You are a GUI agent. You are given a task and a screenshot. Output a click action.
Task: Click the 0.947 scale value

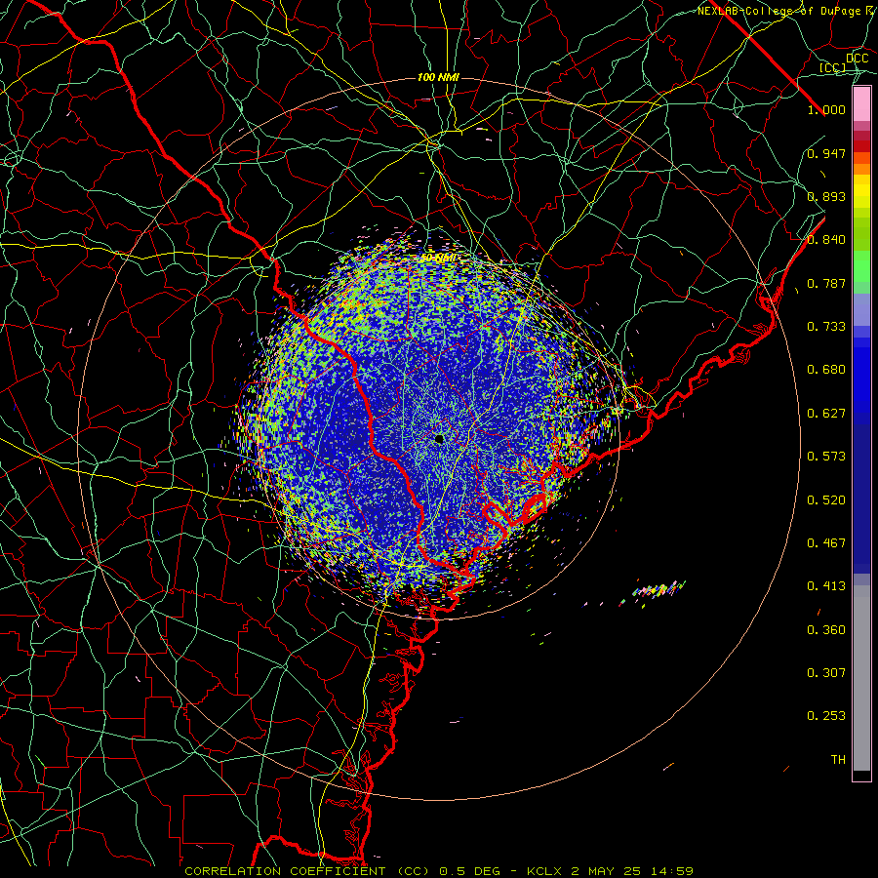826,153
